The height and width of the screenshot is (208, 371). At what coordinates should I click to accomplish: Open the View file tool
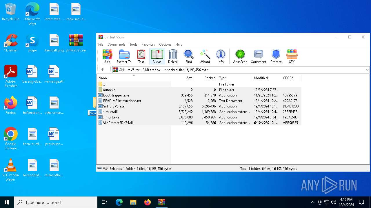157,56
